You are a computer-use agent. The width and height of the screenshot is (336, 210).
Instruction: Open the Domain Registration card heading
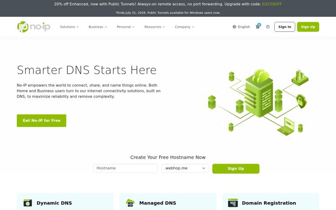pyautogui.click(x=269, y=203)
